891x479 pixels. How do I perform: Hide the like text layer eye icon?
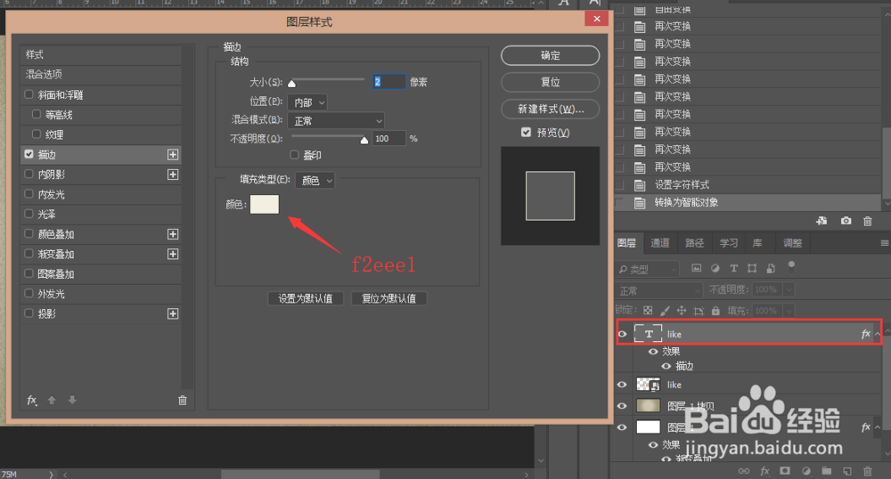[622, 334]
